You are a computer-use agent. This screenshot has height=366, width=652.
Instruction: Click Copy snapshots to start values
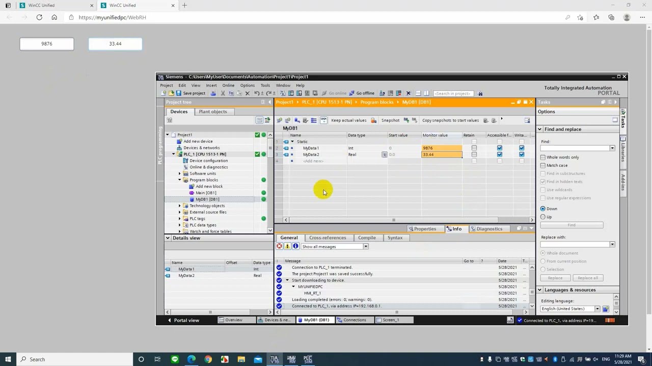[x=450, y=120]
